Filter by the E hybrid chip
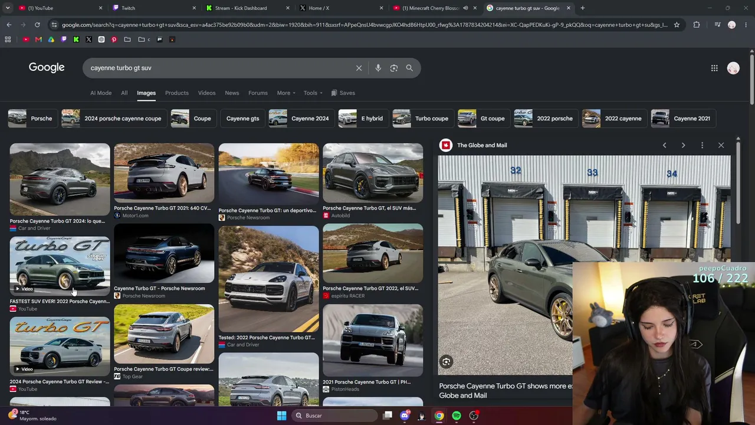The height and width of the screenshot is (425, 755). [363, 119]
